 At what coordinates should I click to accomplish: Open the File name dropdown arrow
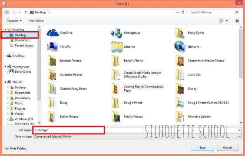click(x=239, y=130)
